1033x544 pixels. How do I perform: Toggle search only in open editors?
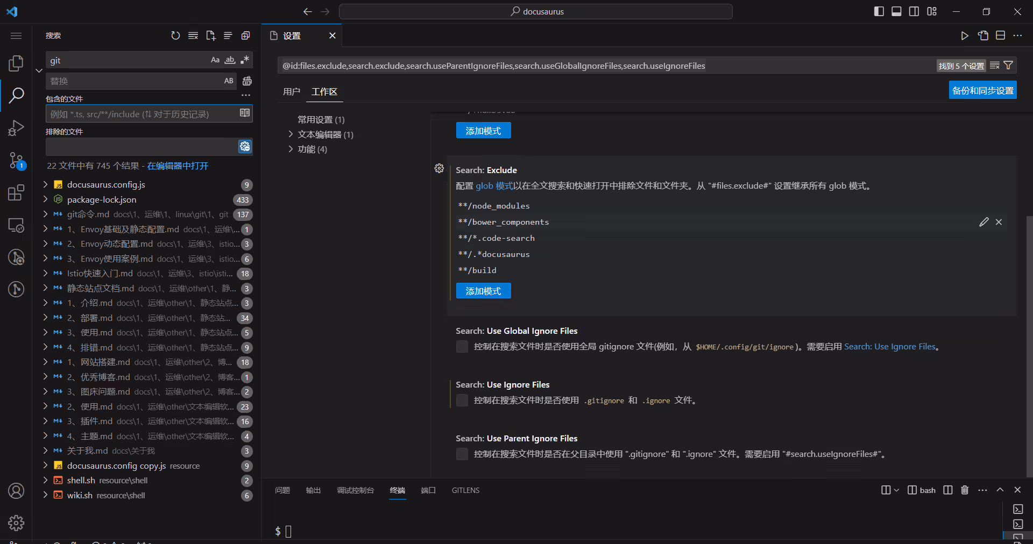point(245,113)
